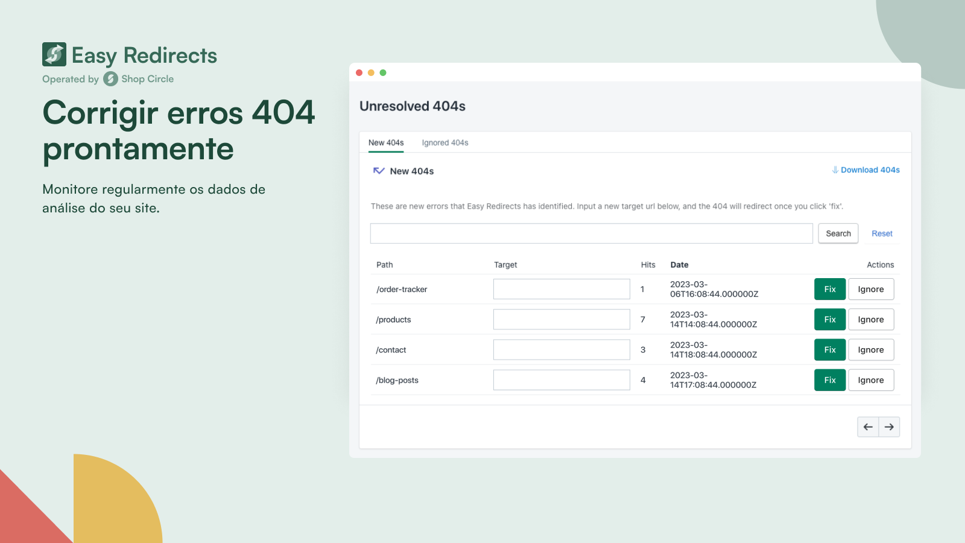Click the /blog-posts path text

click(397, 380)
